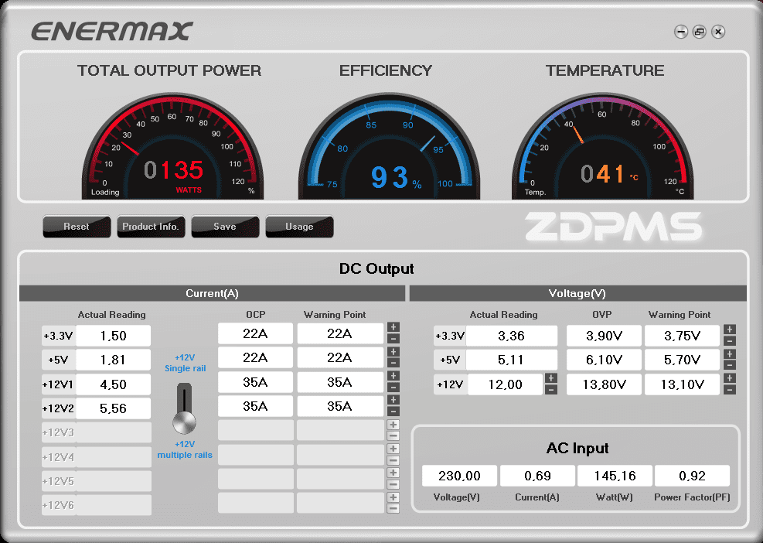Click the minus for the disabled +12V6 row
763x543 pixels.
393,509
